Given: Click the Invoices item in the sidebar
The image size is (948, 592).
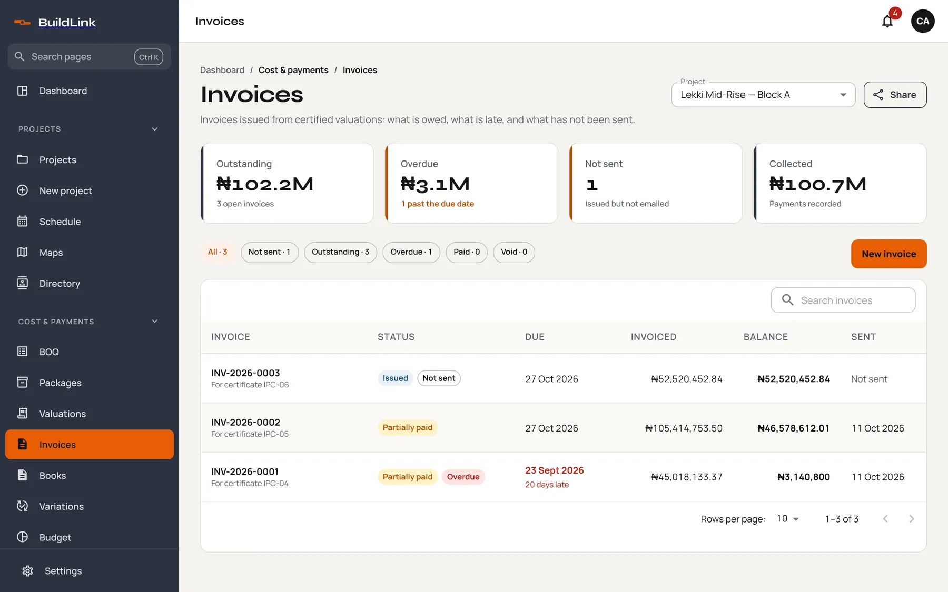Looking at the screenshot, I should (90, 445).
